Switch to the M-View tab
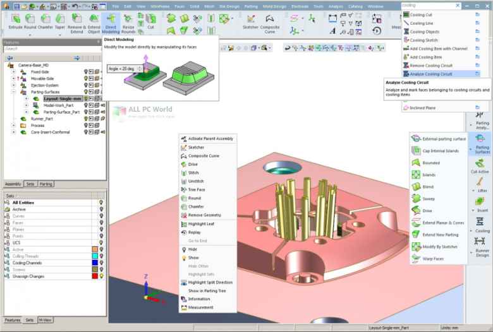This screenshot has height=332, width=493. click(46, 320)
